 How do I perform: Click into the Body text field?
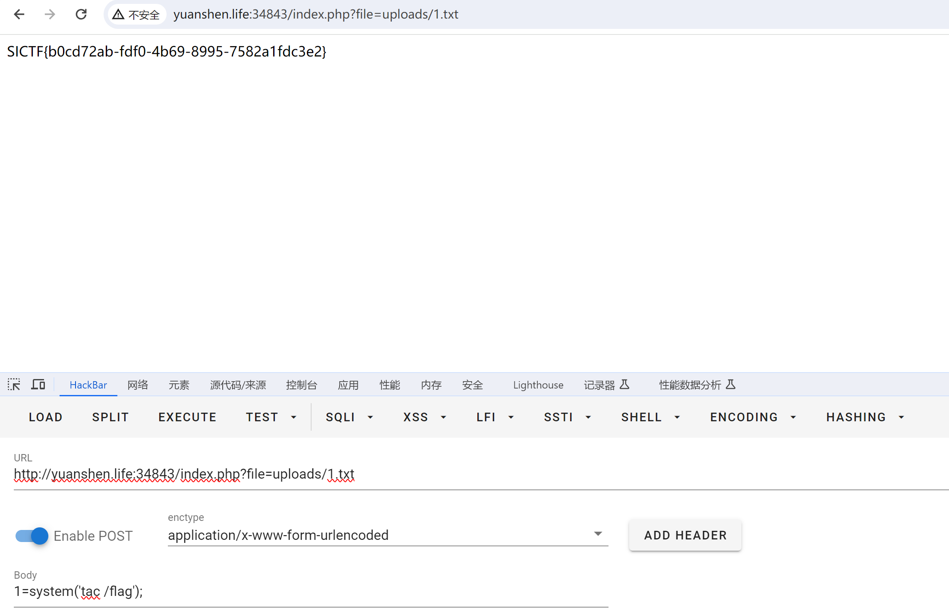[311, 591]
